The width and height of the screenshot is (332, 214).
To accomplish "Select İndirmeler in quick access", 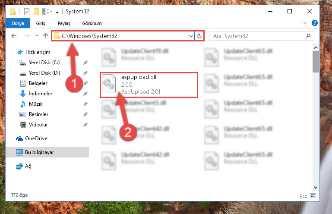I will click(x=40, y=93).
